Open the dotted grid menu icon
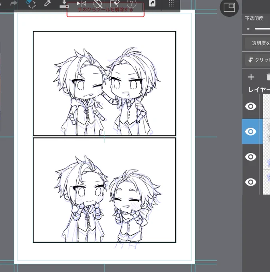This screenshot has height=272, width=270. point(171,3)
